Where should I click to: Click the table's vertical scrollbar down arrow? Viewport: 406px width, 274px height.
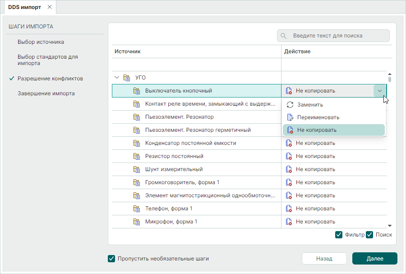pos(390,225)
